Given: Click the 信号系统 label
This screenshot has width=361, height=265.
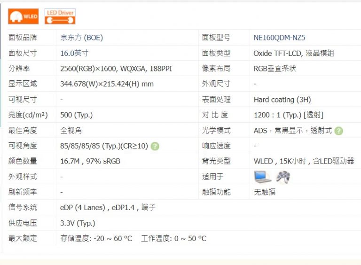Looking at the screenshot, I should (x=23, y=208).
